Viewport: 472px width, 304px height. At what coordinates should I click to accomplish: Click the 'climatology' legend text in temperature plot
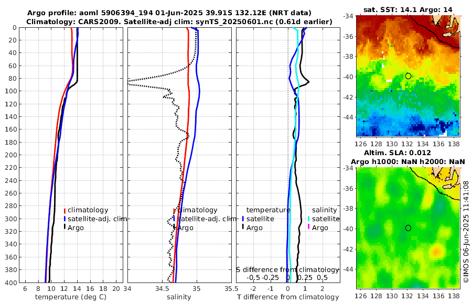[x=88, y=210]
